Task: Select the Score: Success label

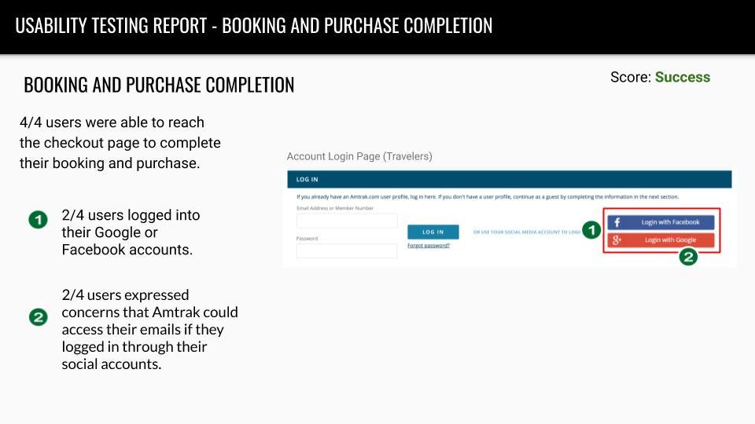Action: 660,78
